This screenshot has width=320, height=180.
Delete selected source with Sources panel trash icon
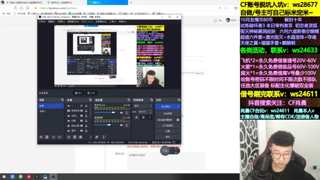(75, 137)
